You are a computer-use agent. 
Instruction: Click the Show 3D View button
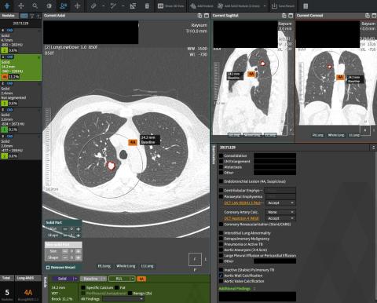pos(171,5)
